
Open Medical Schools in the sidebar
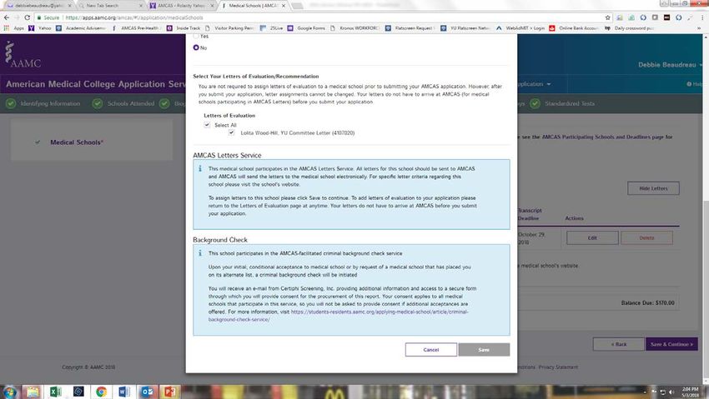pyautogui.click(x=76, y=142)
